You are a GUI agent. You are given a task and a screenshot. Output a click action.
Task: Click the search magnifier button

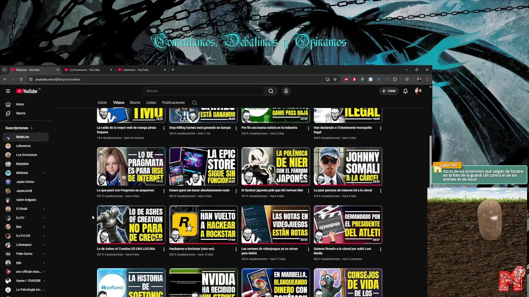[271, 91]
